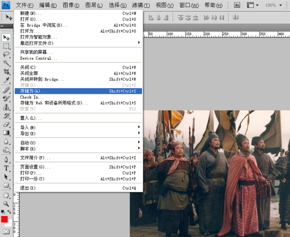Viewport: 290px width, 237px height.
Task: Select the Blur tool
Action: [x=6, y=141]
